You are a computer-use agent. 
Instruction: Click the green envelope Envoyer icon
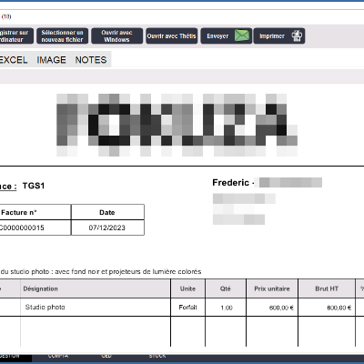click(x=242, y=35)
